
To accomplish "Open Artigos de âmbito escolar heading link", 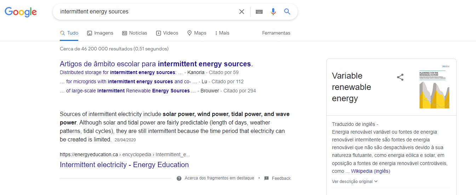I will pyautogui.click(x=156, y=64).
